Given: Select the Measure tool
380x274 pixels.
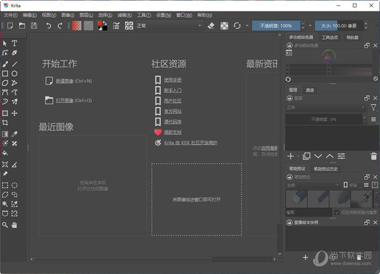Looking at the screenshot, I should 15,165.
